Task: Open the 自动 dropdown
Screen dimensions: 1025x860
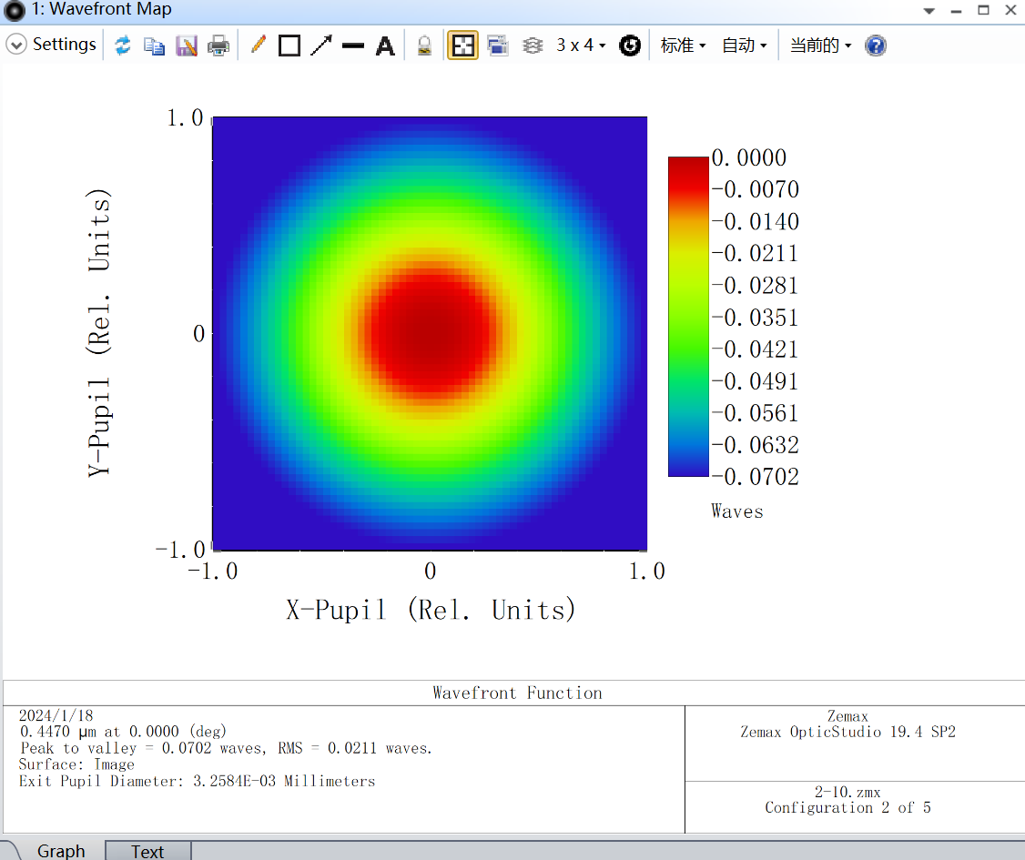Action: click(744, 46)
